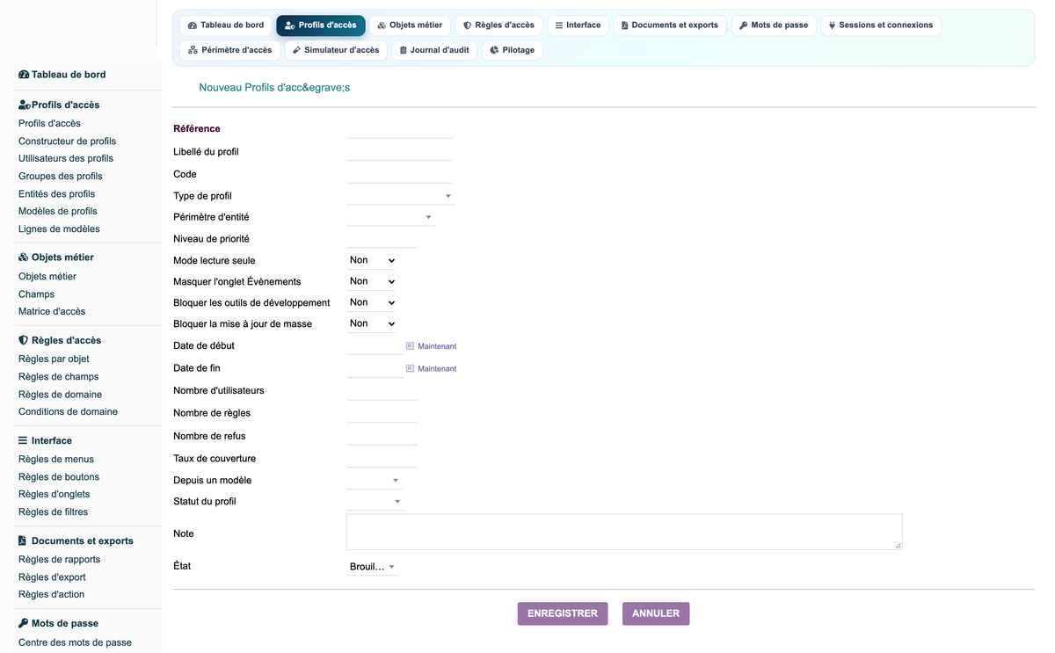This screenshot has height=653, width=1055.
Task: Open the Périmètre d'accès tab
Action: point(230,50)
